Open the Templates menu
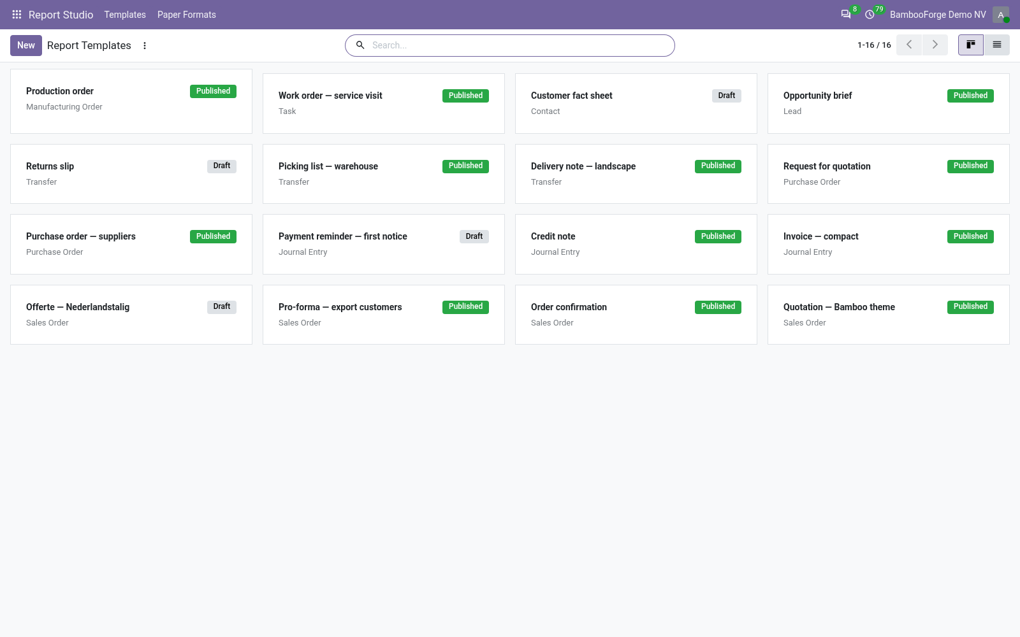1020x637 pixels. (x=125, y=15)
